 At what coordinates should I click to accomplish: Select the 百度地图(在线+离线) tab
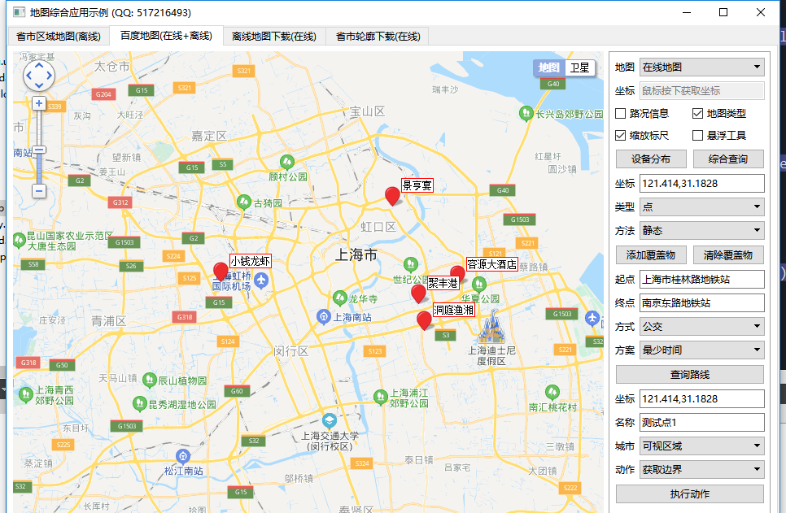pyautogui.click(x=167, y=36)
